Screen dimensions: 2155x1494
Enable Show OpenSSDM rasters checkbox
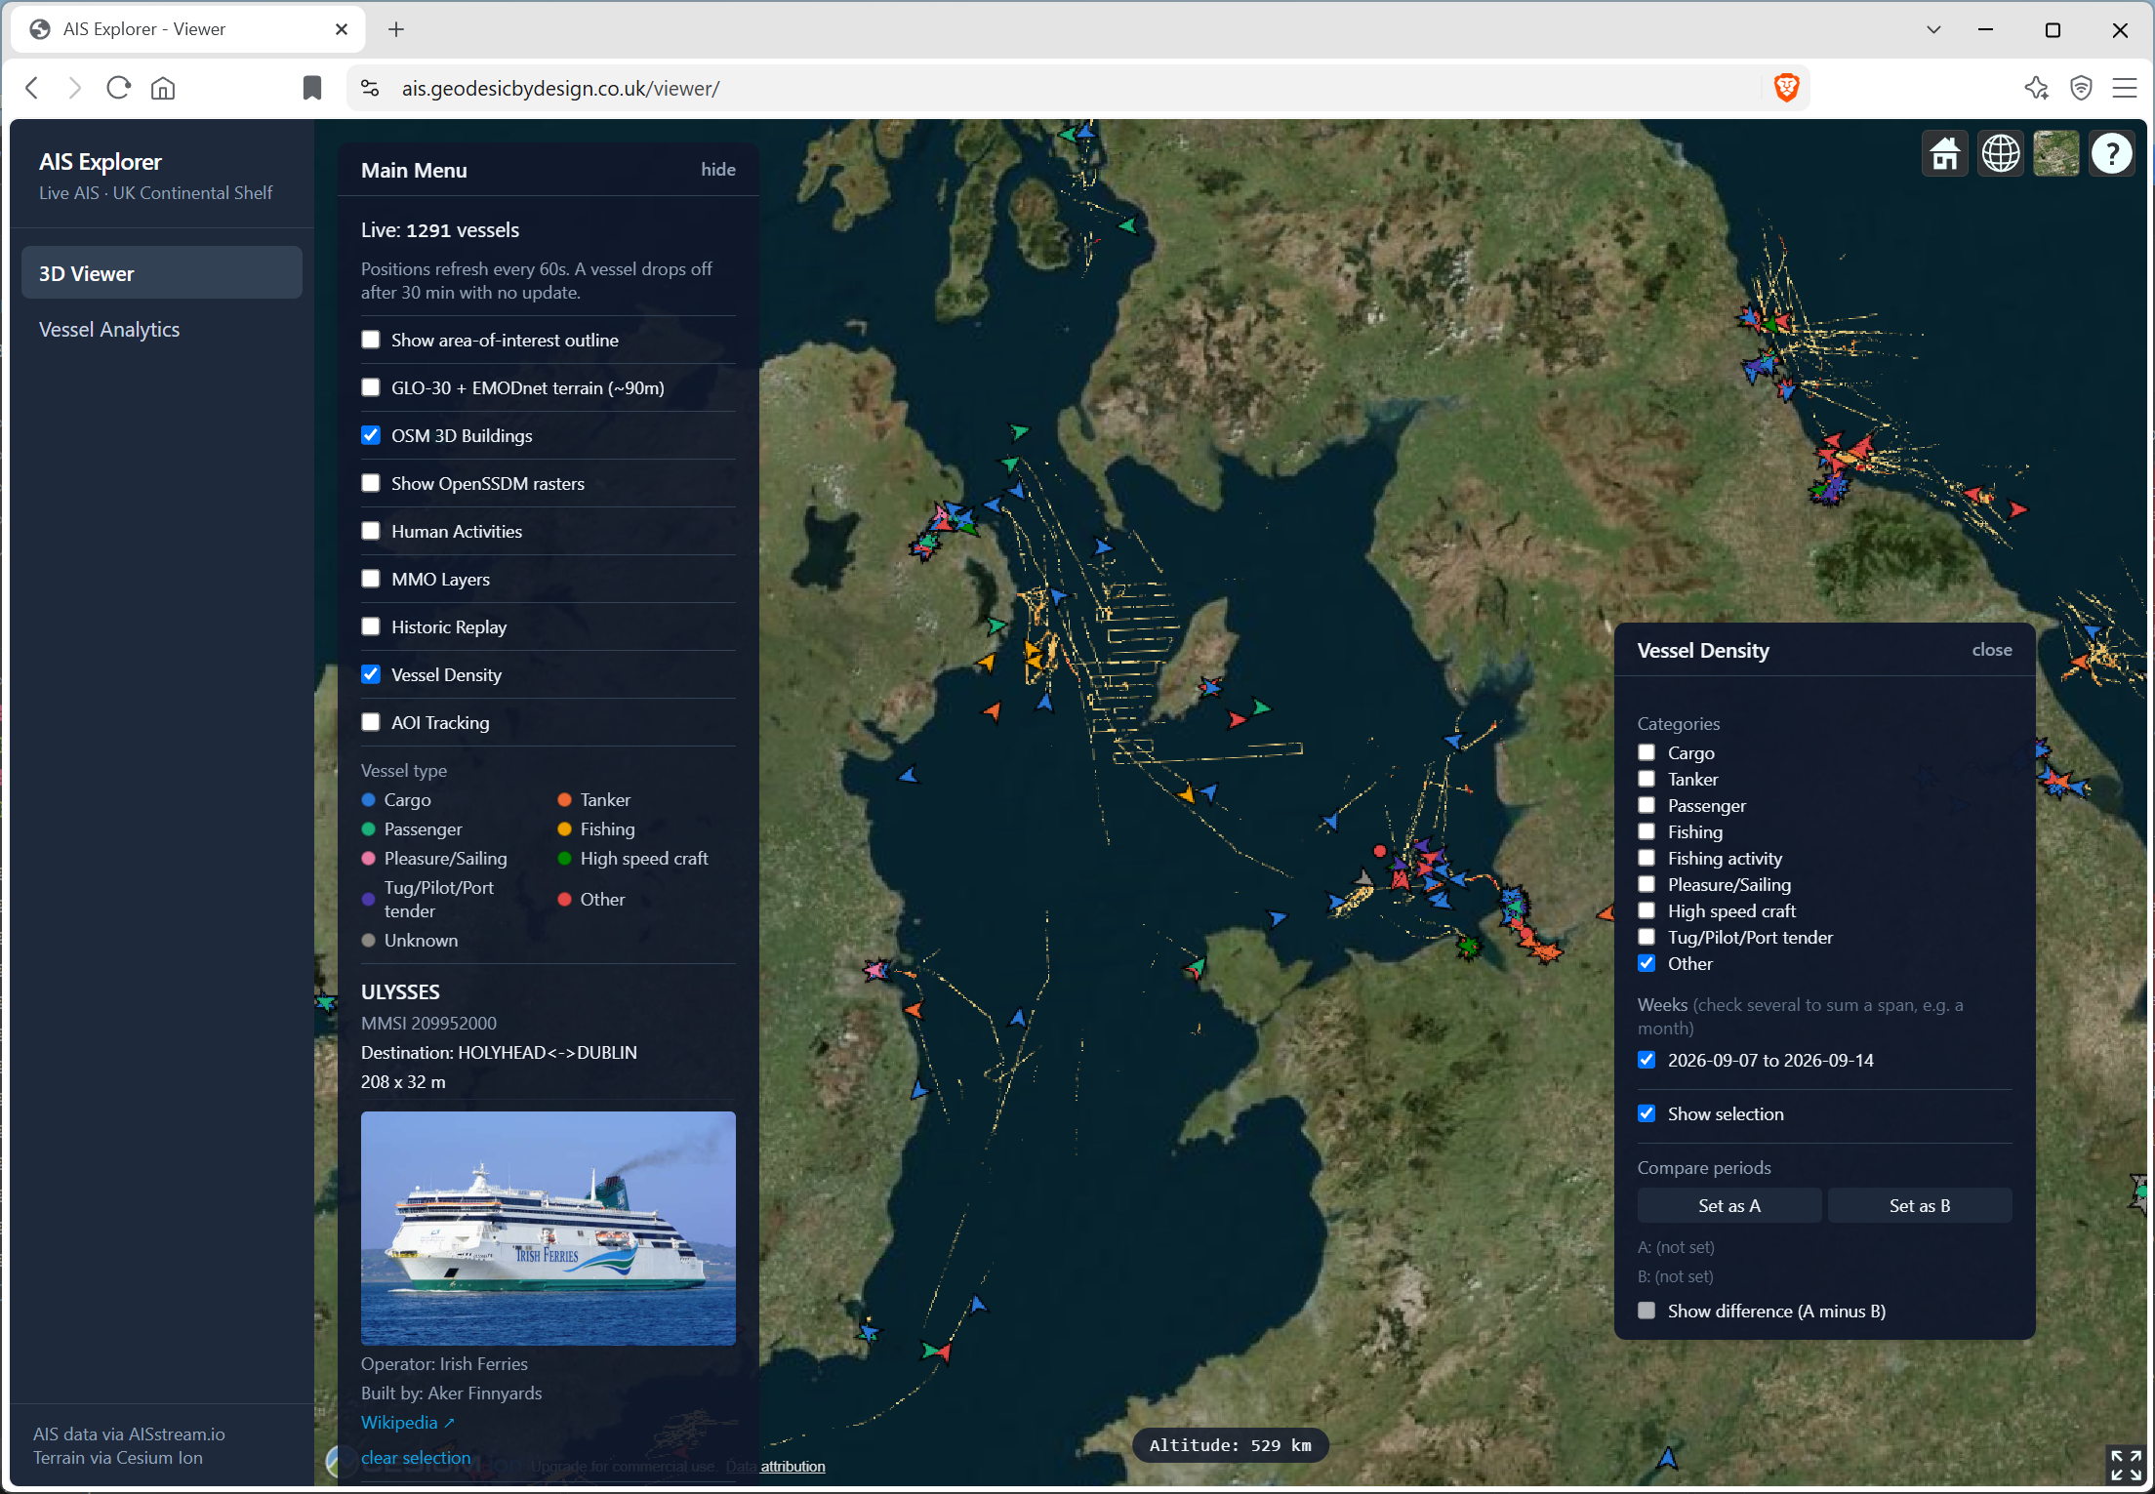click(x=371, y=483)
